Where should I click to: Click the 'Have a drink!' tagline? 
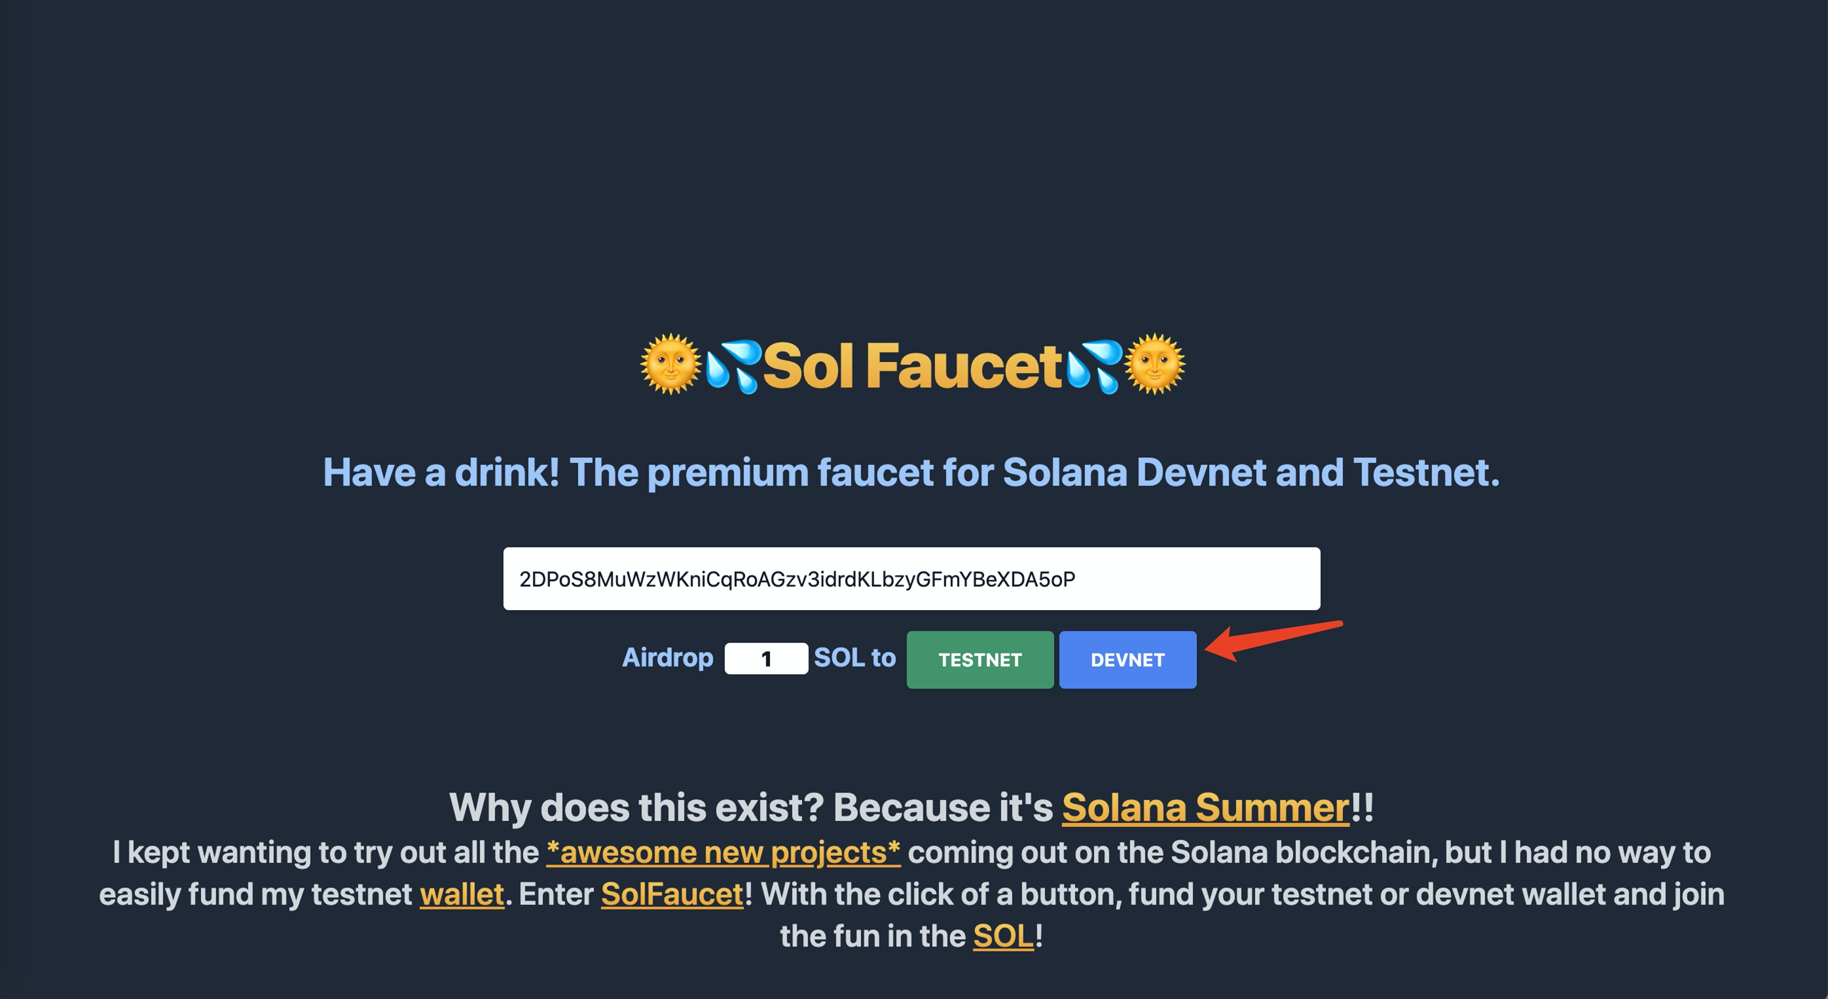[x=911, y=473]
